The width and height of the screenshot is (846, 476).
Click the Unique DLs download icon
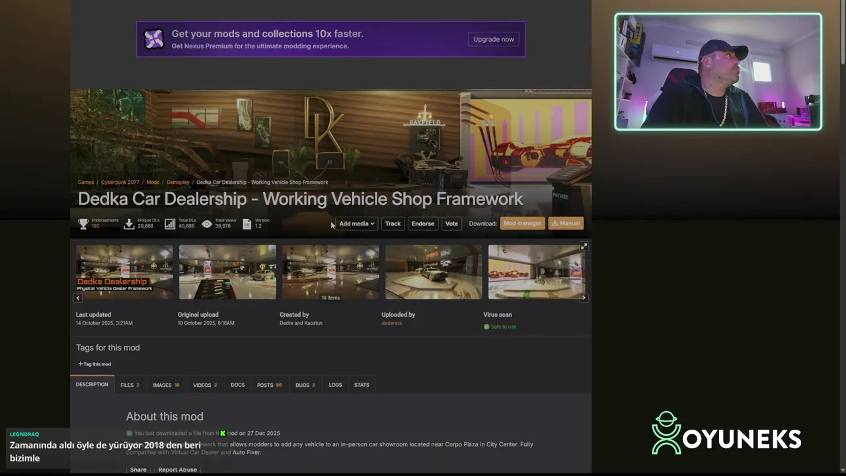129,224
